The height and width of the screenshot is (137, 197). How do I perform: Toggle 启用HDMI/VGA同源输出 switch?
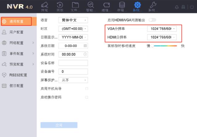click(x=152, y=20)
